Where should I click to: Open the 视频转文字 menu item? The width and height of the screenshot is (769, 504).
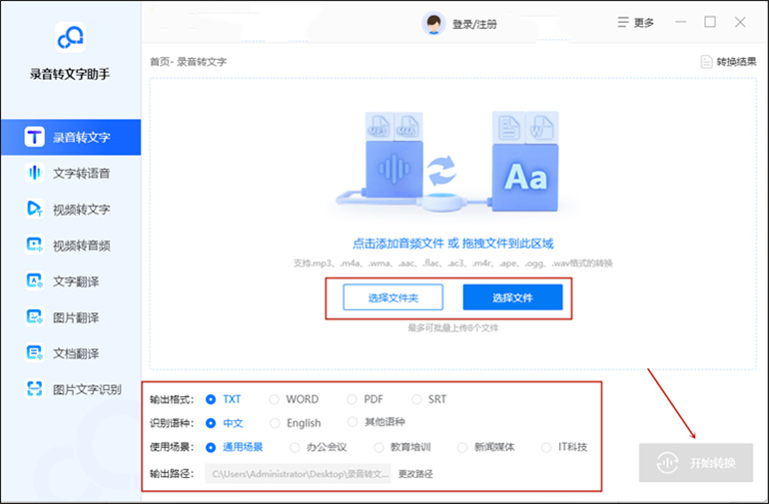pos(71,209)
